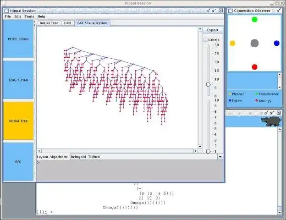Click the graph view scroll-down arrow
This screenshot has height=220, width=286.
tap(200, 147)
